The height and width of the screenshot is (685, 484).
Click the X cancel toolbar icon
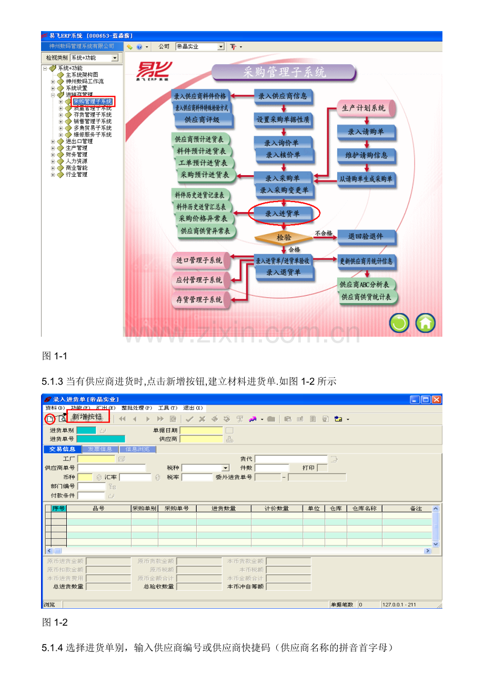[202, 419]
